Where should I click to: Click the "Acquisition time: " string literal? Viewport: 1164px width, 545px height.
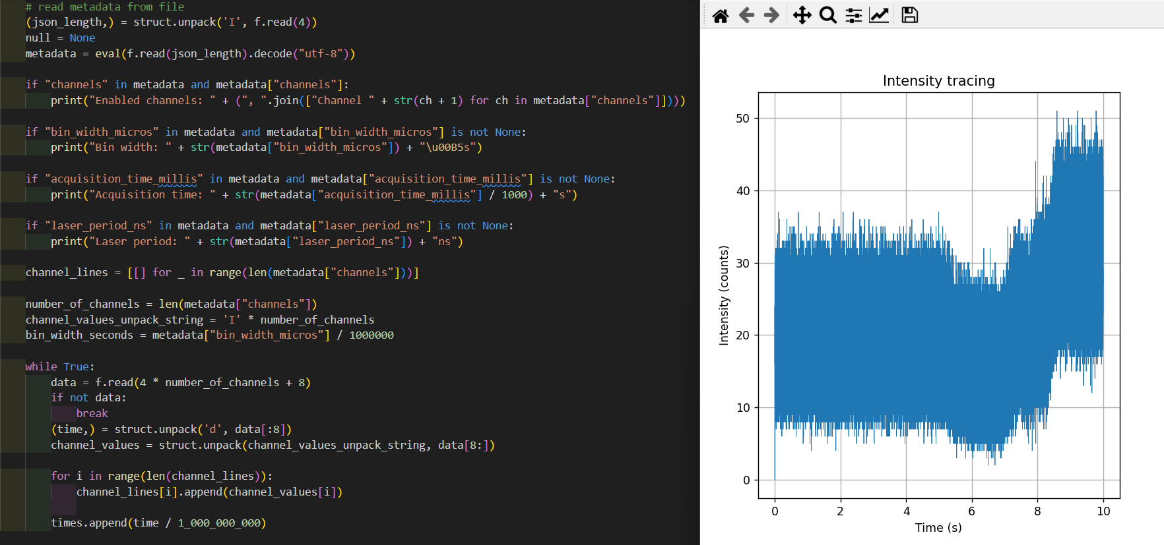click(152, 194)
